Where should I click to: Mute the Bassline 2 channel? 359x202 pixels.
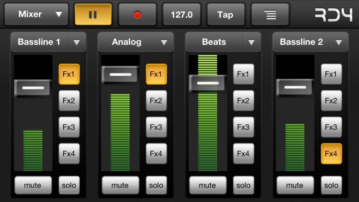[295, 185]
